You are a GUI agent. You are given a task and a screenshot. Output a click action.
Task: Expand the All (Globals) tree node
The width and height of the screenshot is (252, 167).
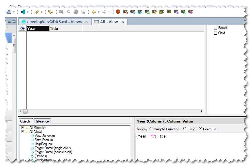(x=23, y=128)
